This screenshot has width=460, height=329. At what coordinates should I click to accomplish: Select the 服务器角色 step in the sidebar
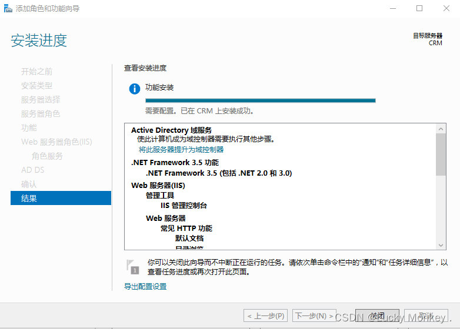[41, 113]
